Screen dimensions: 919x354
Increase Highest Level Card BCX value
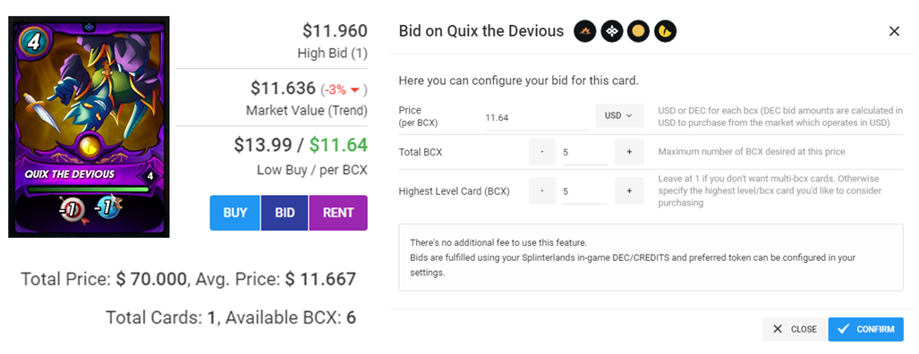click(x=629, y=191)
